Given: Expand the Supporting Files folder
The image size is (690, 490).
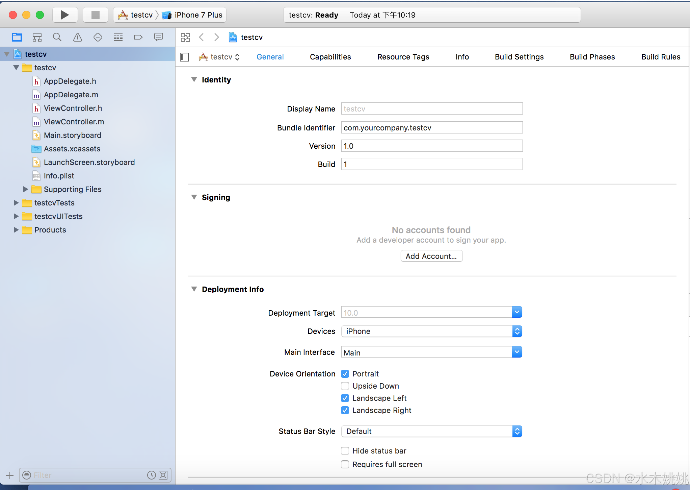Looking at the screenshot, I should [26, 189].
